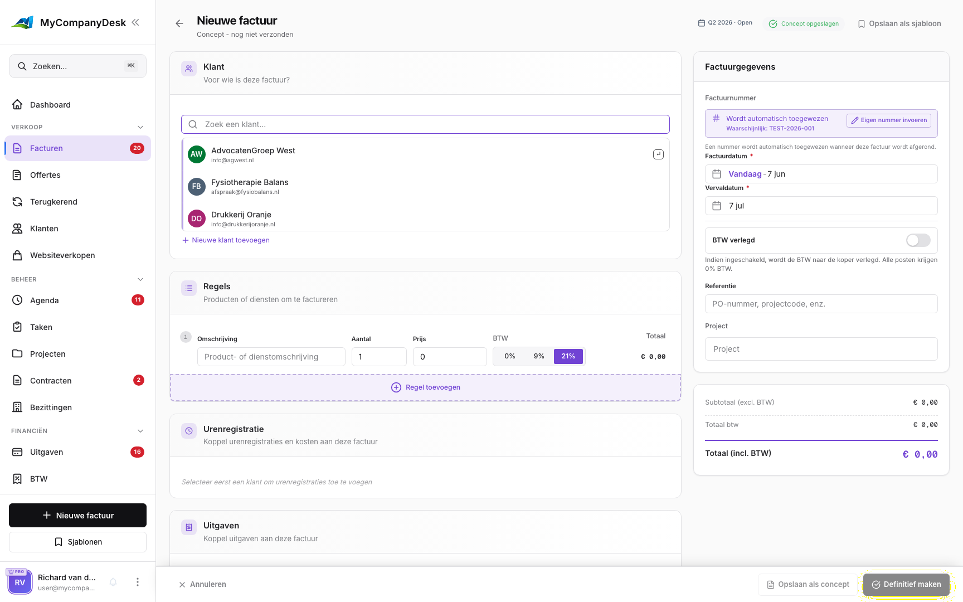The image size is (963, 602).
Task: Click the notification bell icon
Action: (x=113, y=582)
